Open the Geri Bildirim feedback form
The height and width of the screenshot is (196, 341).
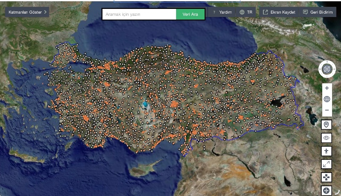pos(318,12)
